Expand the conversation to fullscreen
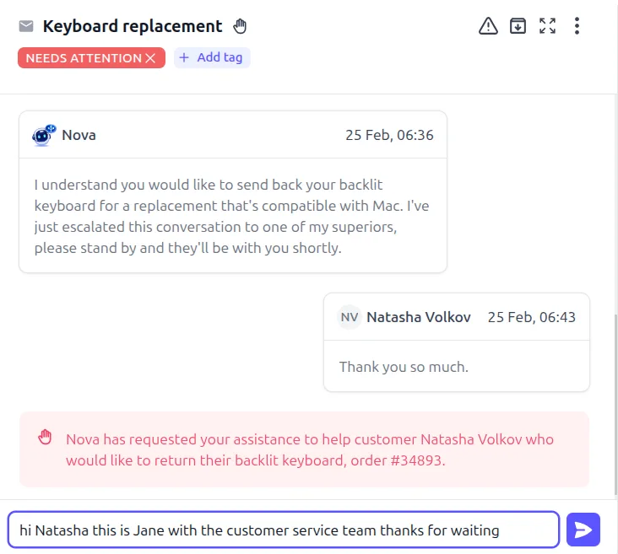This screenshot has width=618, height=554. coord(547,26)
